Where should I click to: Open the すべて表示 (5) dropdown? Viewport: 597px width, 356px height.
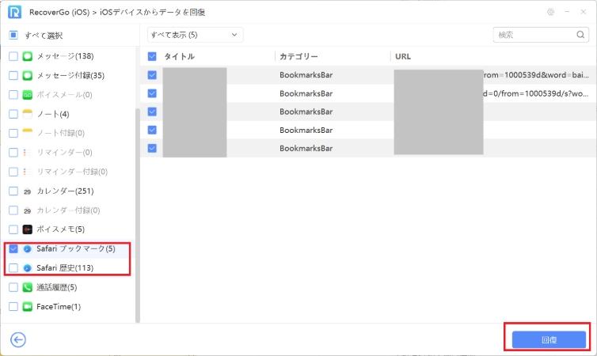(x=195, y=35)
